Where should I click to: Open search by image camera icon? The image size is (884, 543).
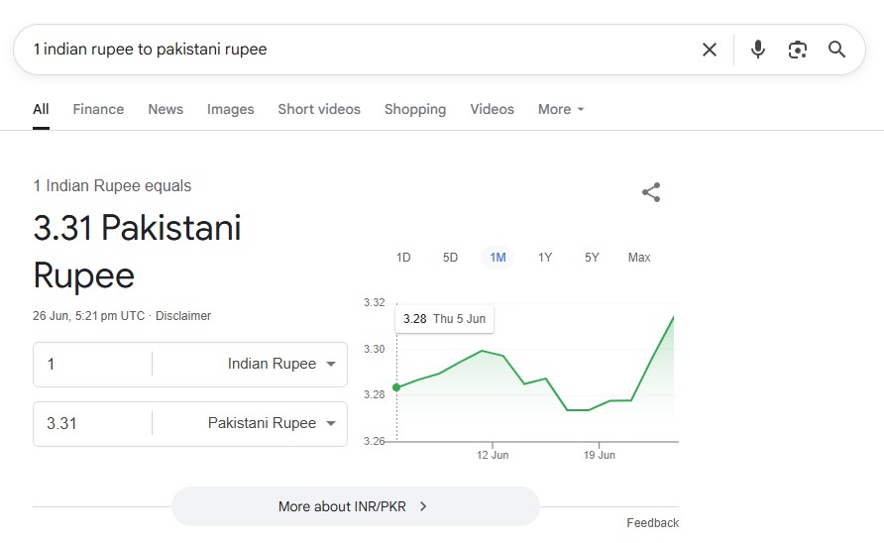[x=798, y=50]
